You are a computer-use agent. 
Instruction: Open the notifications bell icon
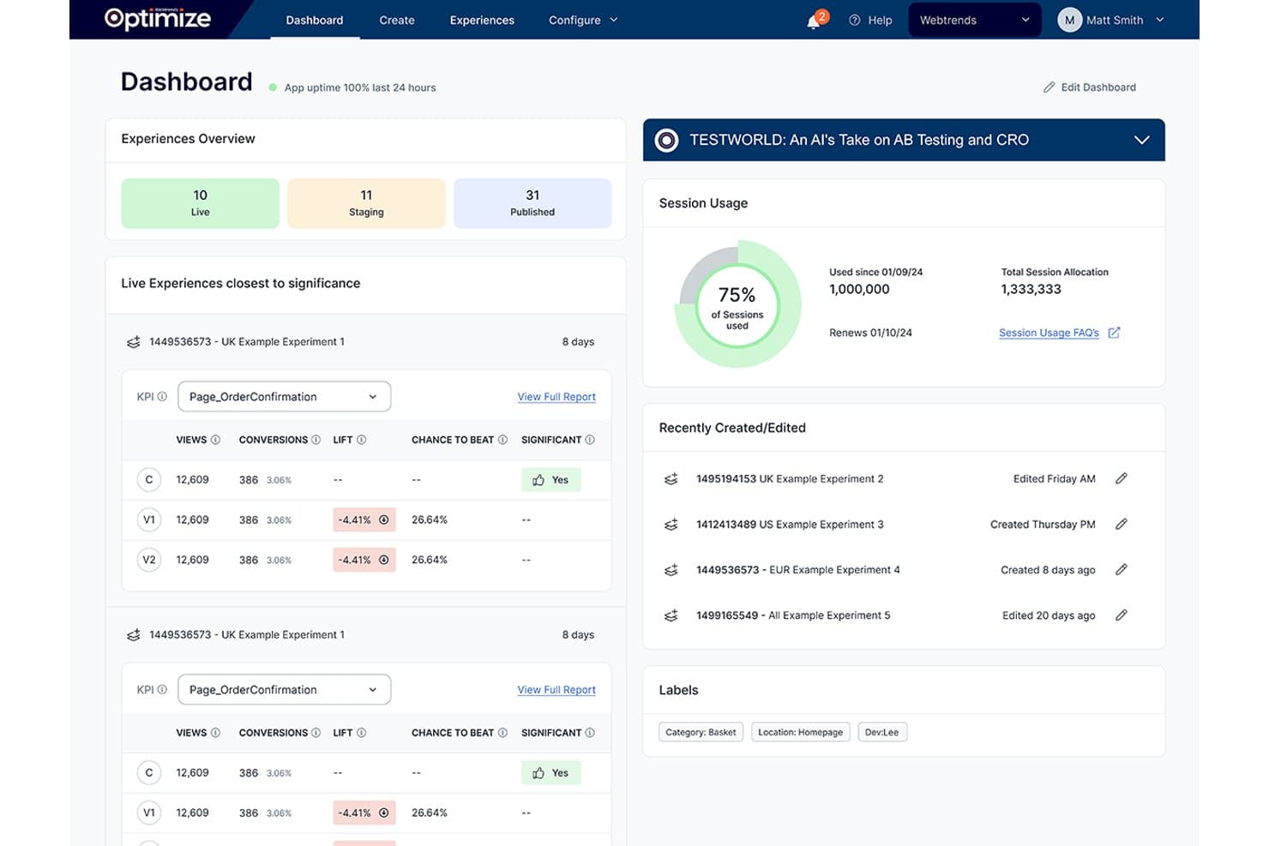click(814, 21)
